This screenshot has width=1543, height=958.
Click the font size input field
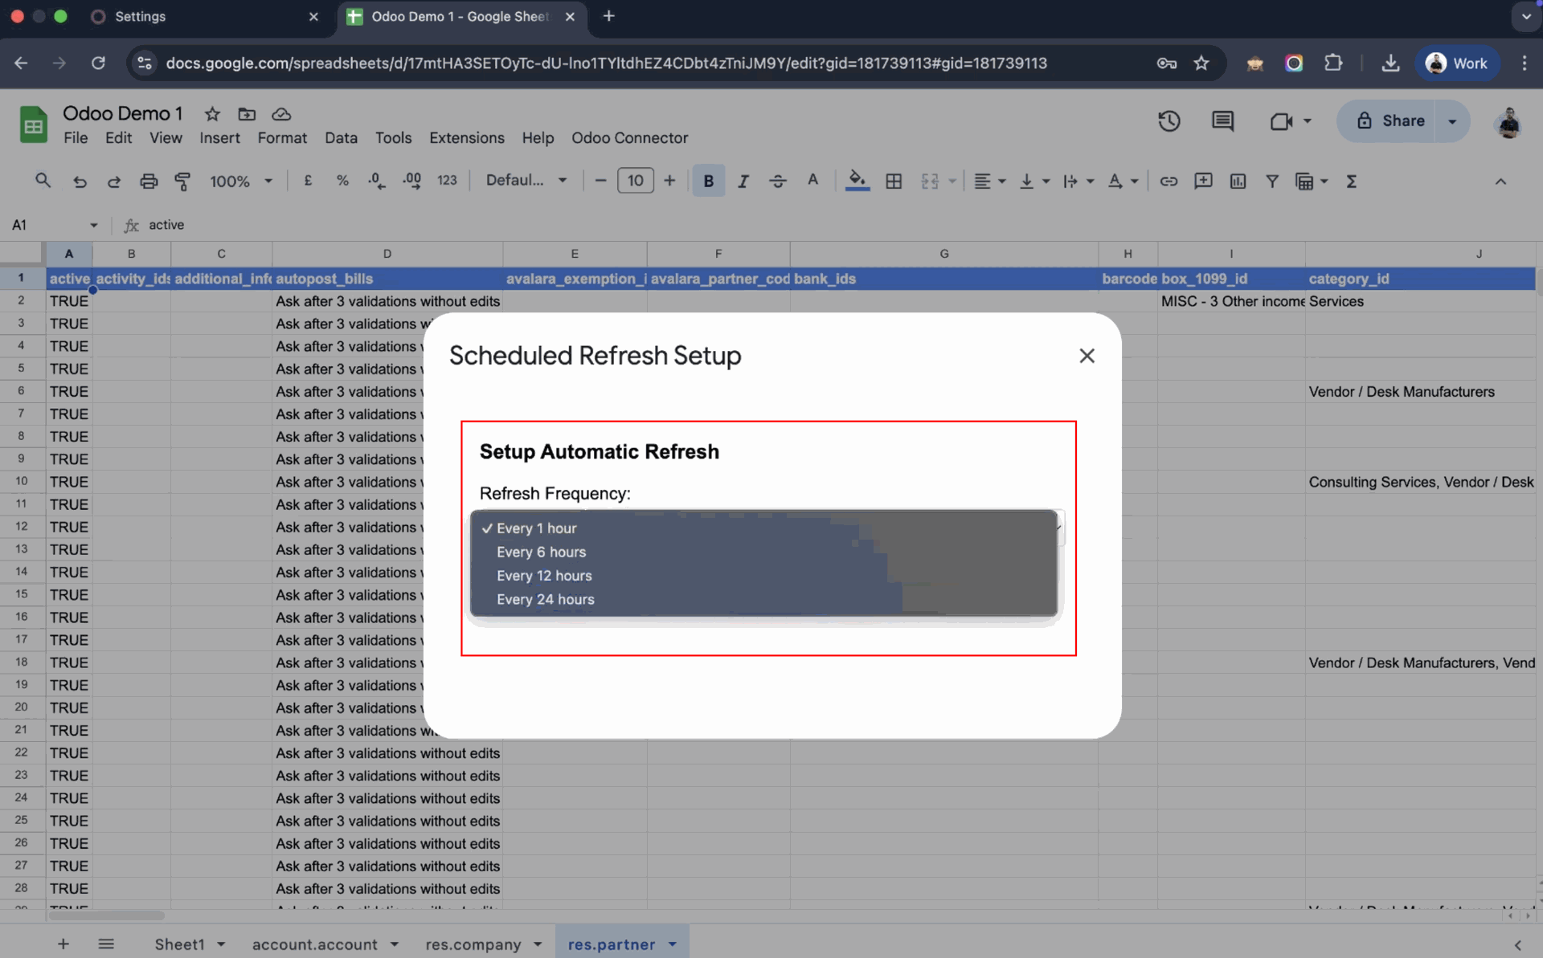[635, 181]
